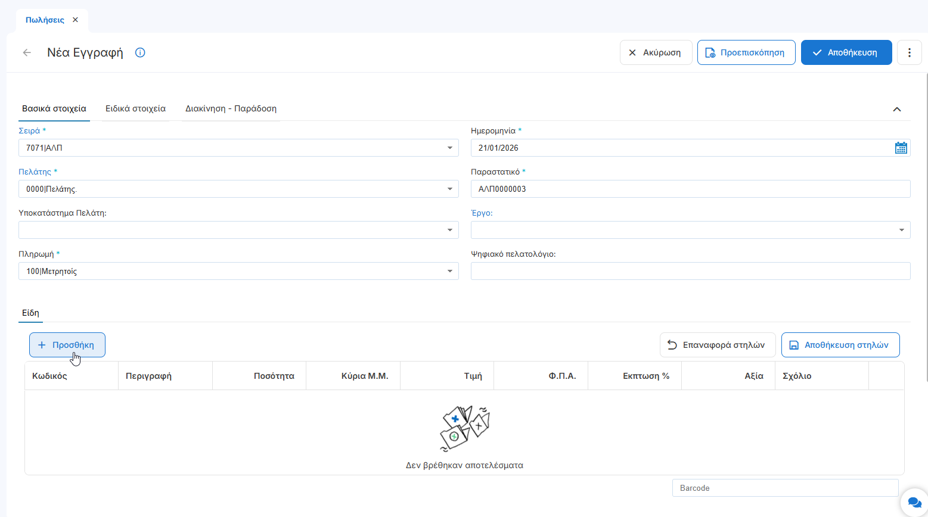Screen dimensions: 928x517
Task: Click the Barcode input field
Action: click(x=784, y=488)
